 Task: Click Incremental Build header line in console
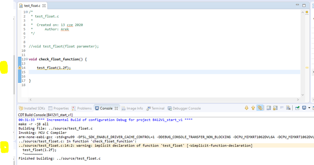(x=105, y=120)
